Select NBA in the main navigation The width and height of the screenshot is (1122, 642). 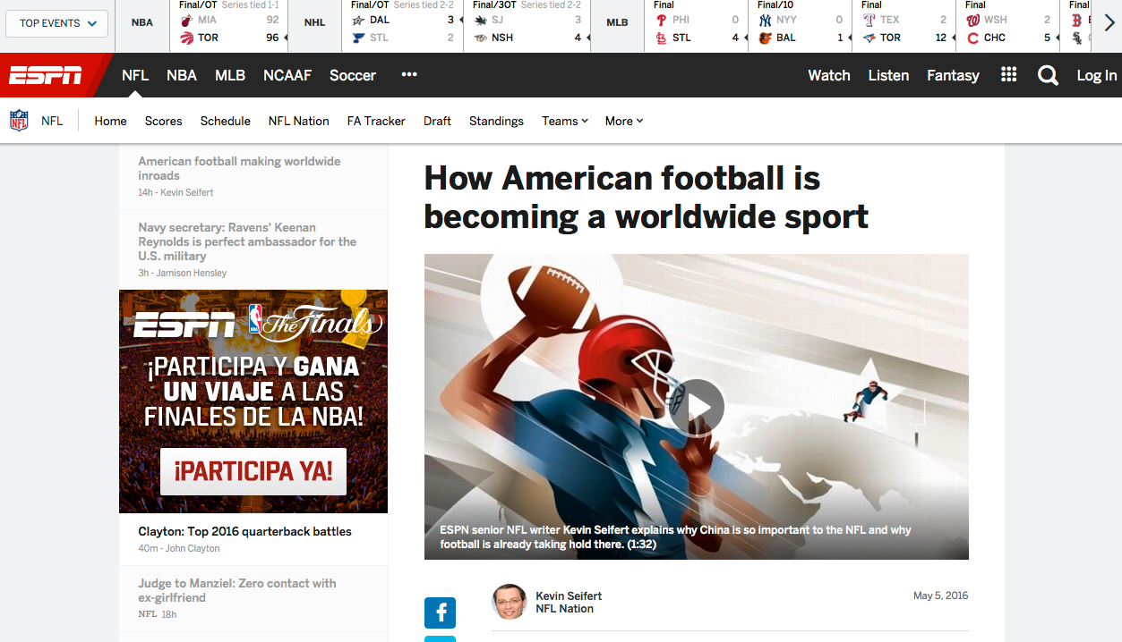point(182,75)
